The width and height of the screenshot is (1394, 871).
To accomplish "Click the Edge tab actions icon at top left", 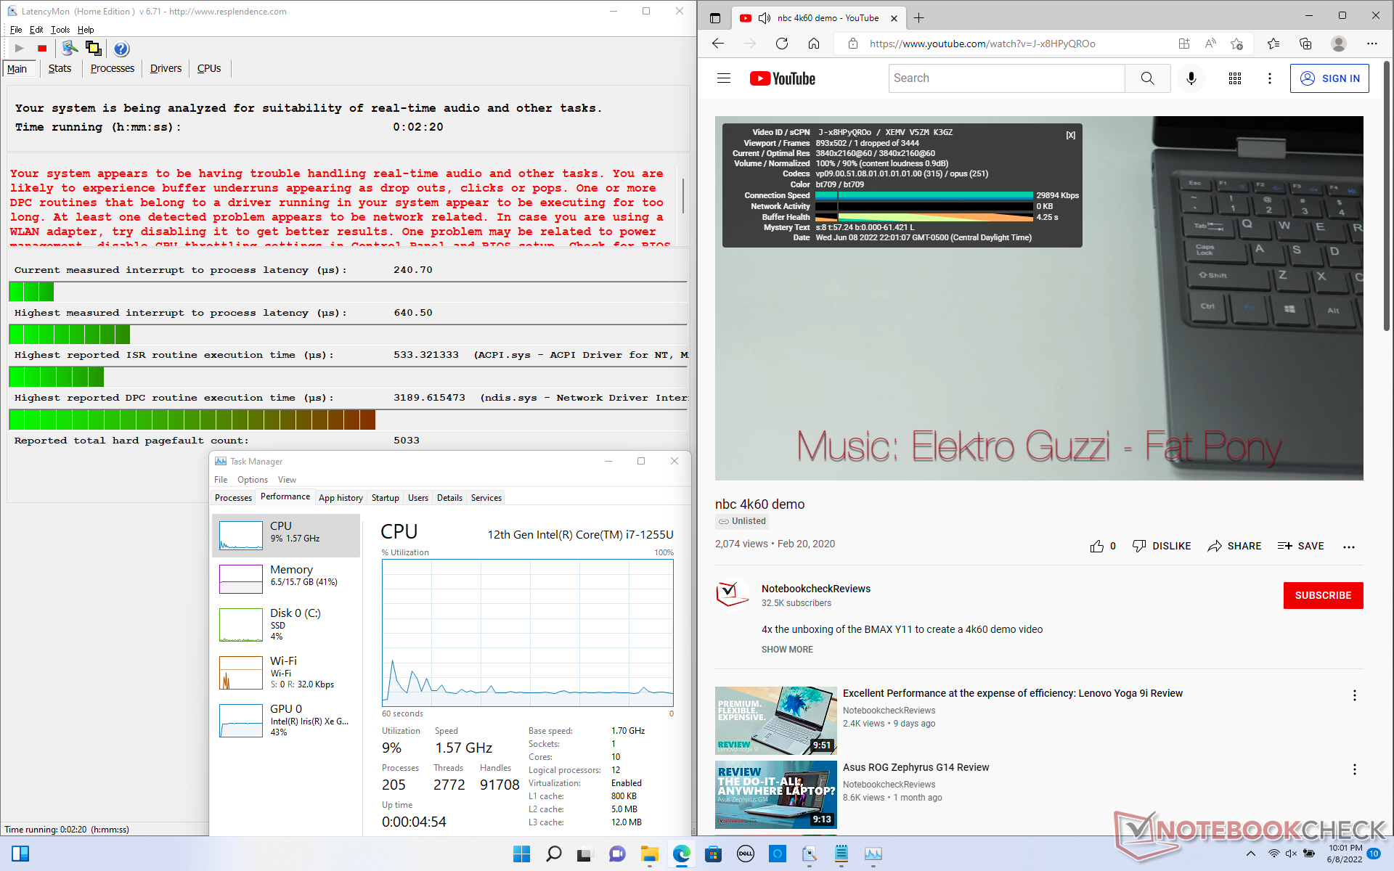I will click(715, 17).
